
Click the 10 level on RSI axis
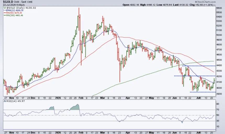(217, 126)
